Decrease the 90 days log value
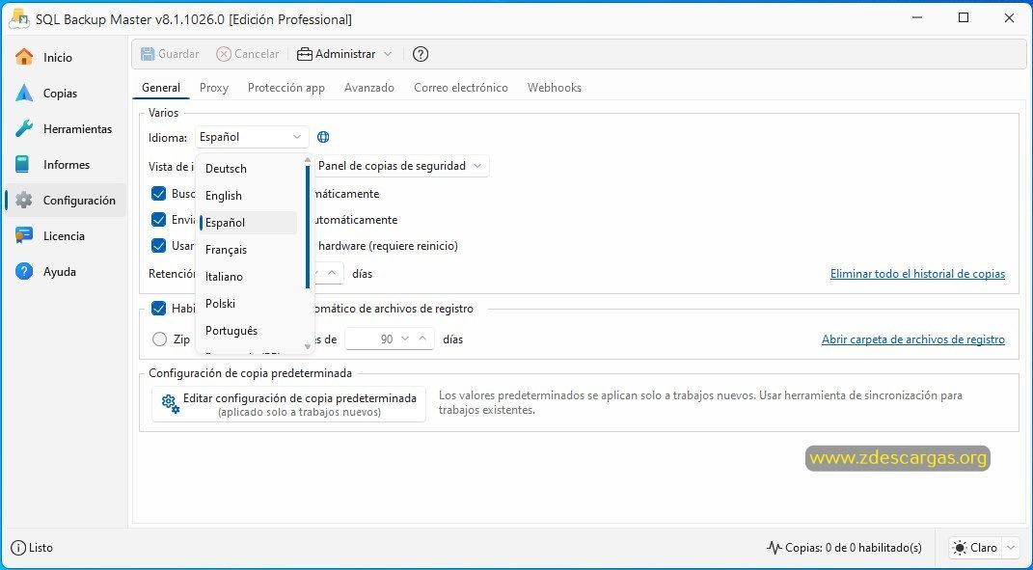This screenshot has width=1033, height=570. (x=405, y=339)
